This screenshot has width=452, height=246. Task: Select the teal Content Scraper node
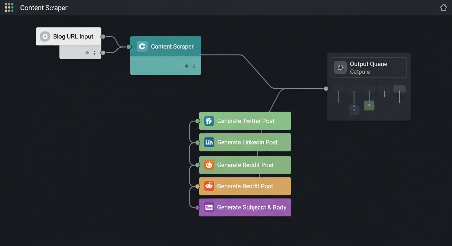coord(166,55)
